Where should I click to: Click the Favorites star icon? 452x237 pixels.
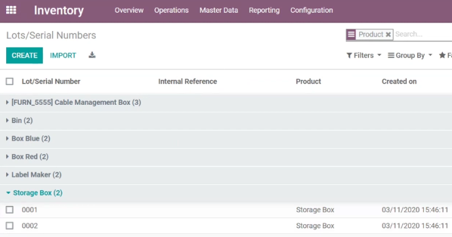coord(442,55)
